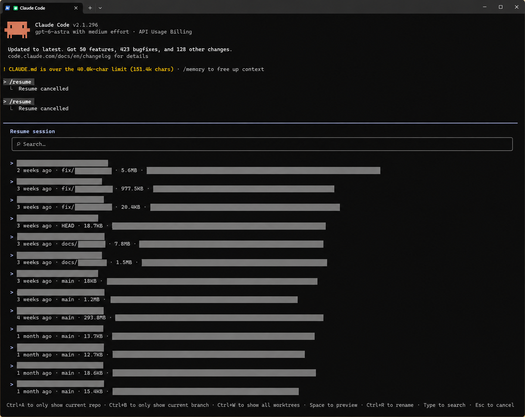Click the API Usage Billing label

coord(165,32)
